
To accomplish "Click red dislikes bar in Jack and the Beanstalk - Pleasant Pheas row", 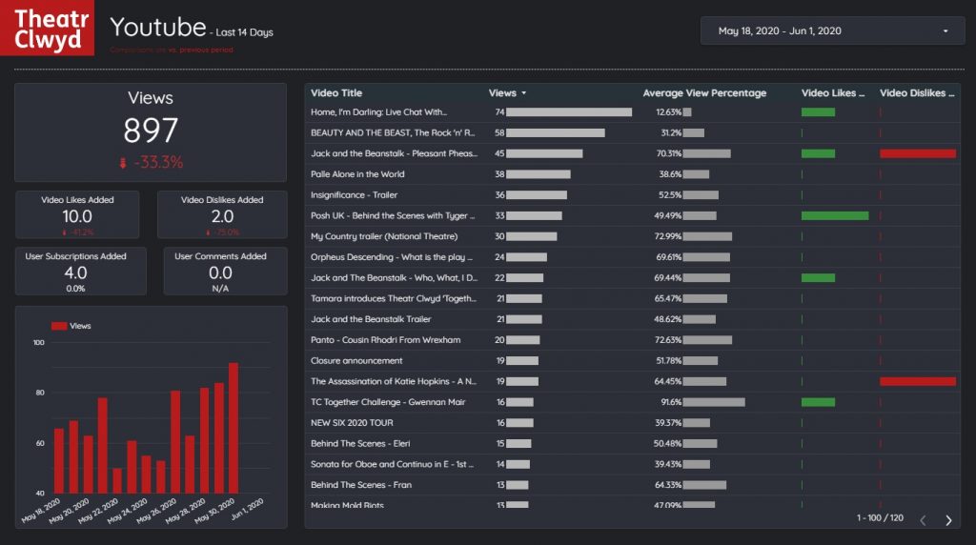I will [x=918, y=153].
